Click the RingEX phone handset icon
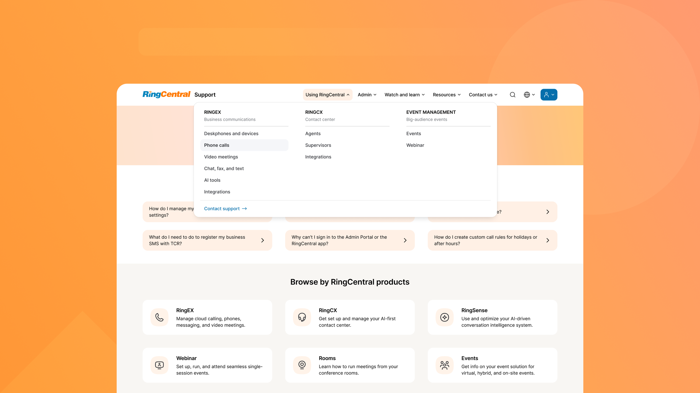The width and height of the screenshot is (700, 393). point(159,317)
